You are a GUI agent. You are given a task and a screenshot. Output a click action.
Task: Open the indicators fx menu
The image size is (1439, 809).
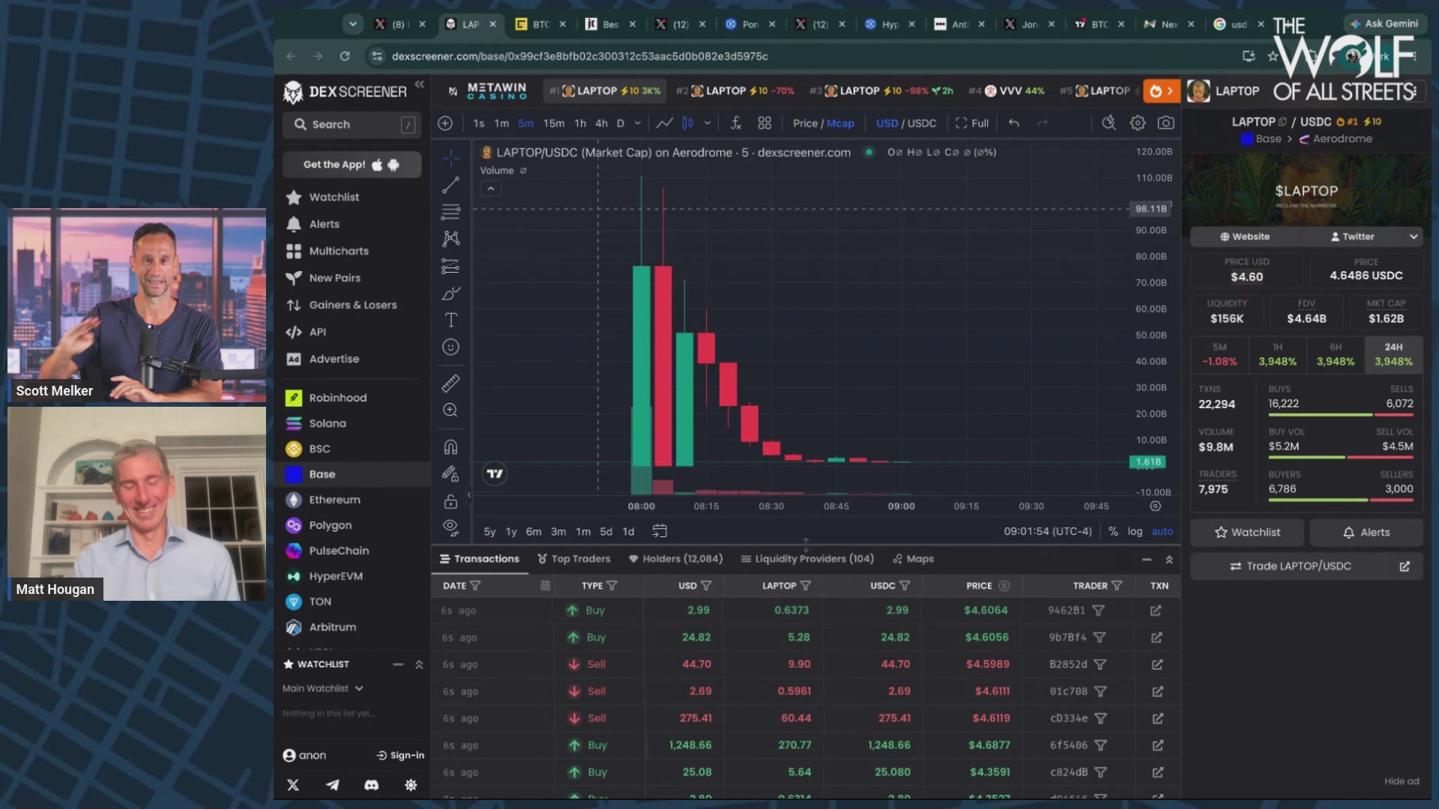[x=736, y=124]
